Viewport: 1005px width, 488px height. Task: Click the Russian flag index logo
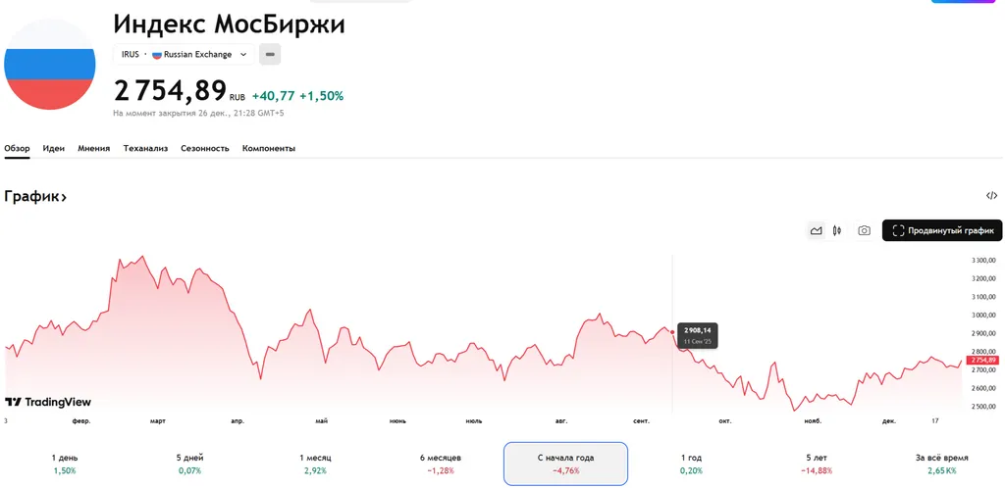coord(49,65)
